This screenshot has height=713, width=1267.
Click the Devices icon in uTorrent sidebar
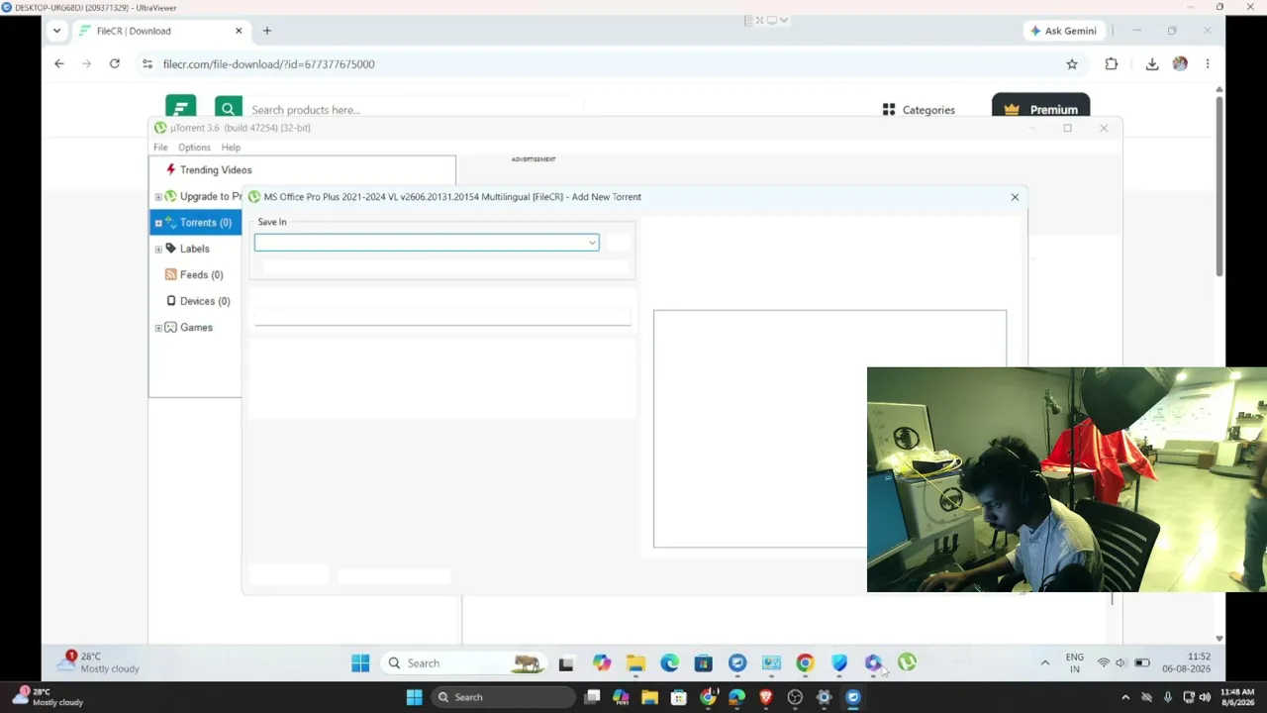[171, 301]
